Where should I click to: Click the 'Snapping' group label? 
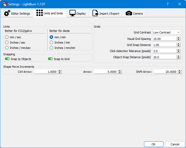9,54
